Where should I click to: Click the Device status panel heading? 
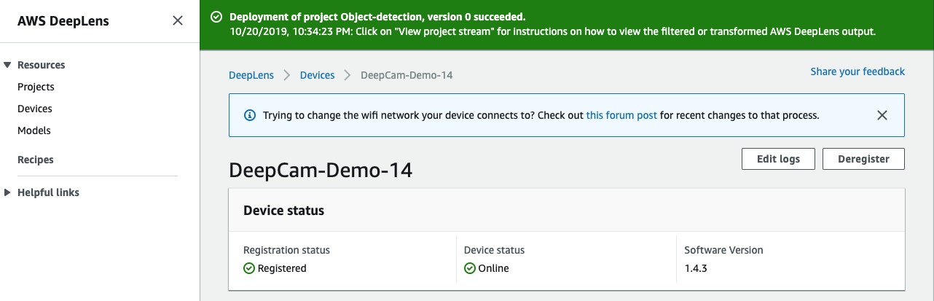(x=283, y=211)
